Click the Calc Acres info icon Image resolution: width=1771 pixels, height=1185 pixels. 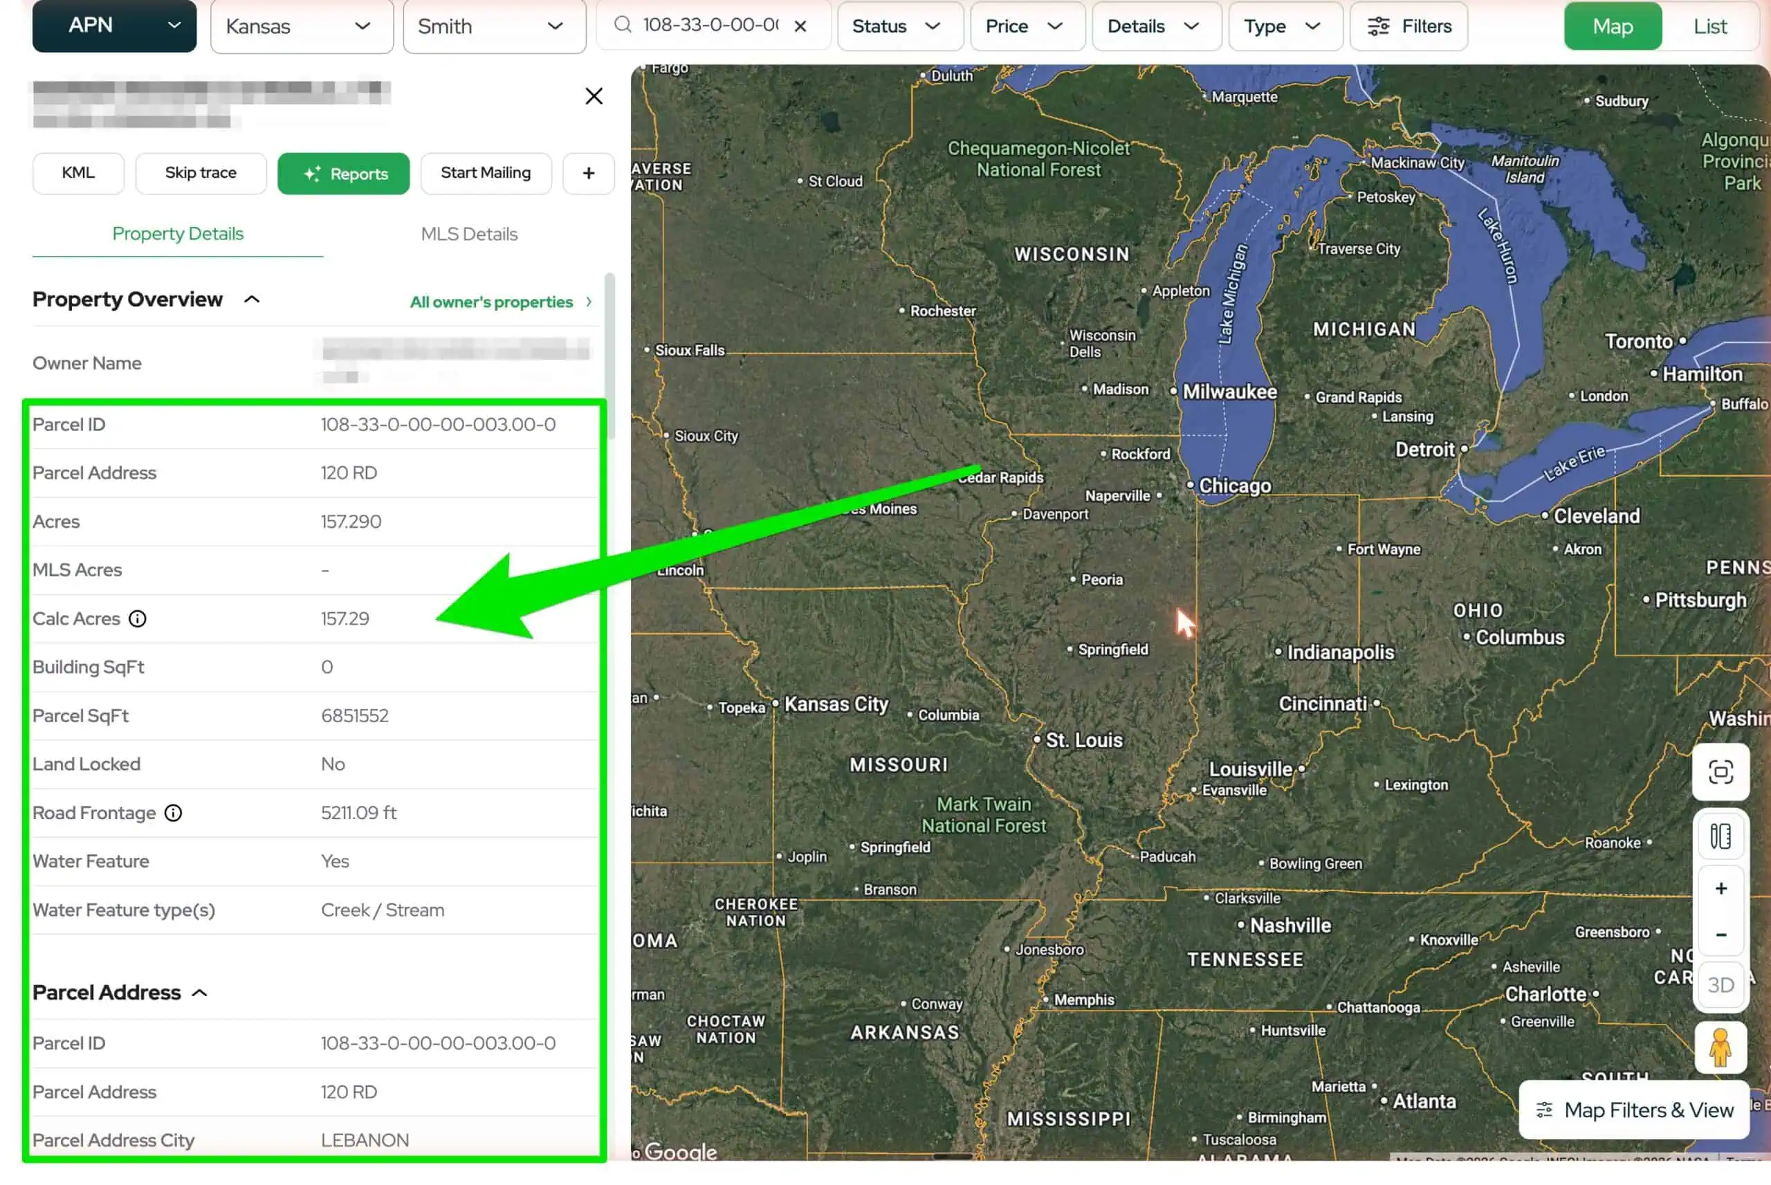[x=138, y=619]
